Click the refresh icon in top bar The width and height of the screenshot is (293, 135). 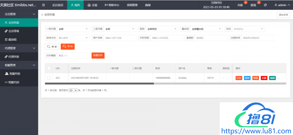(265, 5)
